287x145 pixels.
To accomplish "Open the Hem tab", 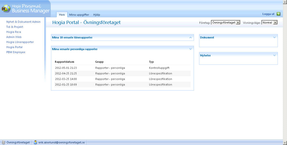I will (62, 15).
